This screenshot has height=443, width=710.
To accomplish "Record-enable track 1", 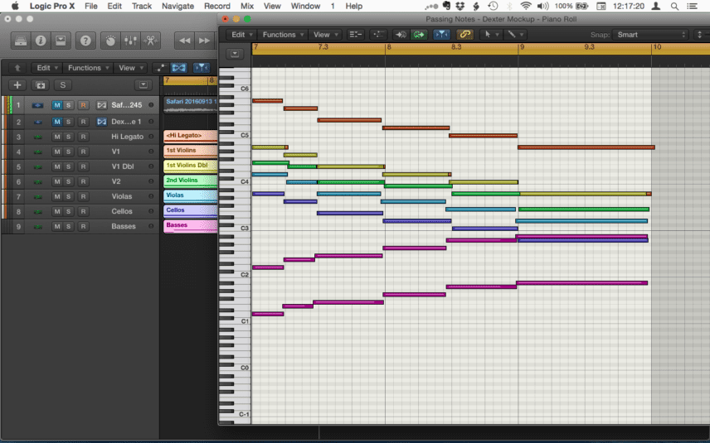I will (x=83, y=105).
